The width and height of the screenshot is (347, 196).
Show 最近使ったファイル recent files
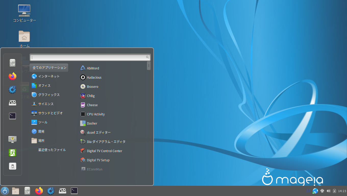(52, 150)
